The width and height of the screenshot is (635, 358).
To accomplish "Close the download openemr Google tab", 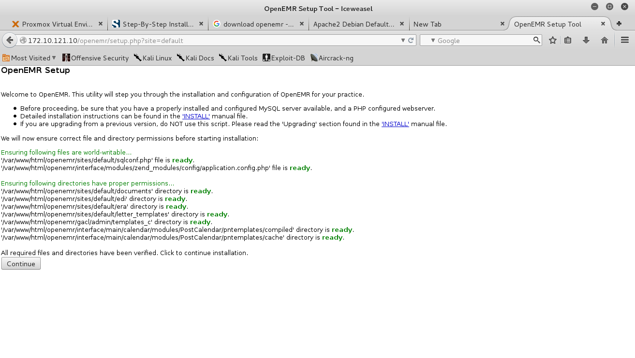I will tap(302, 24).
